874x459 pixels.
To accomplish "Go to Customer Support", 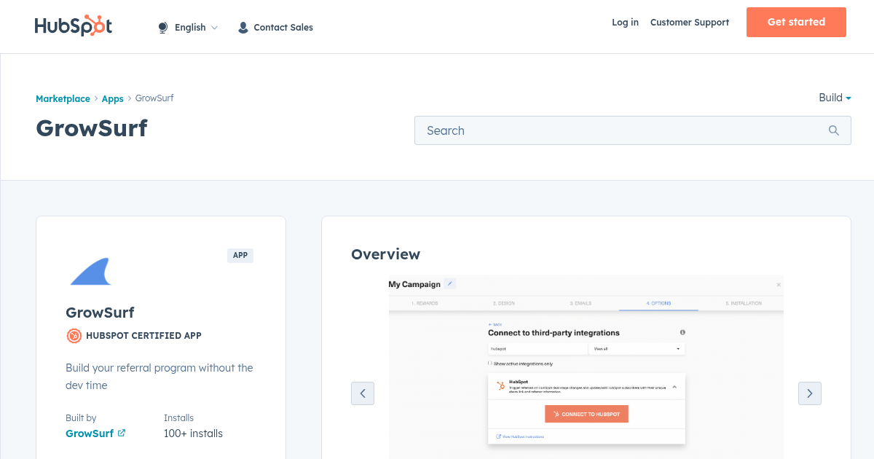I will 689,23.
